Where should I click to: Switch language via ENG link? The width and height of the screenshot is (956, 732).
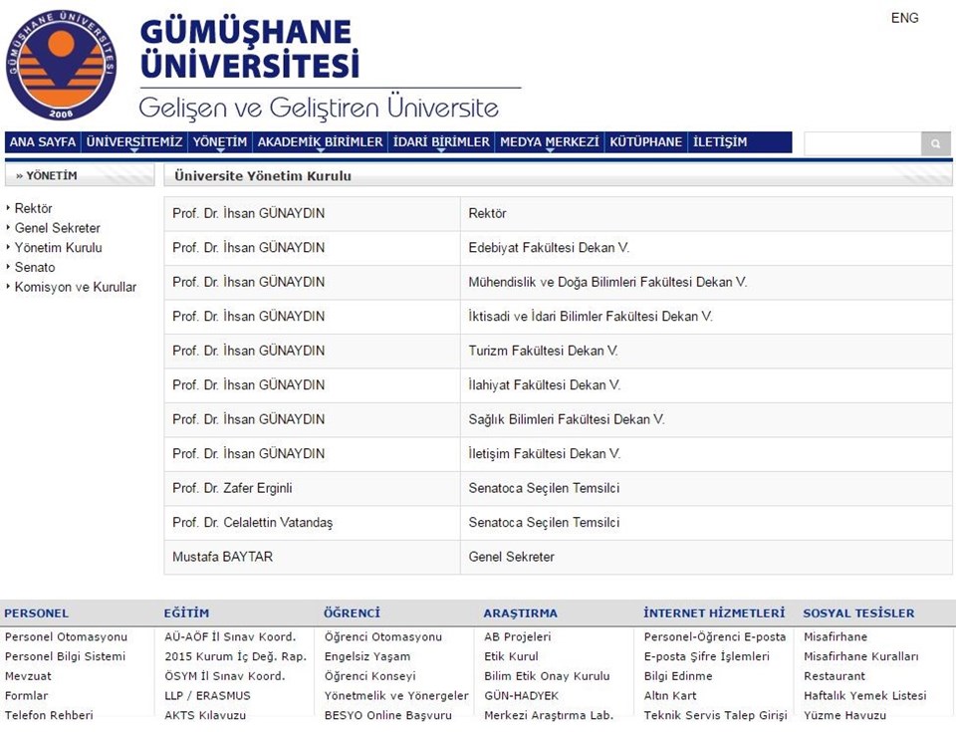[904, 18]
